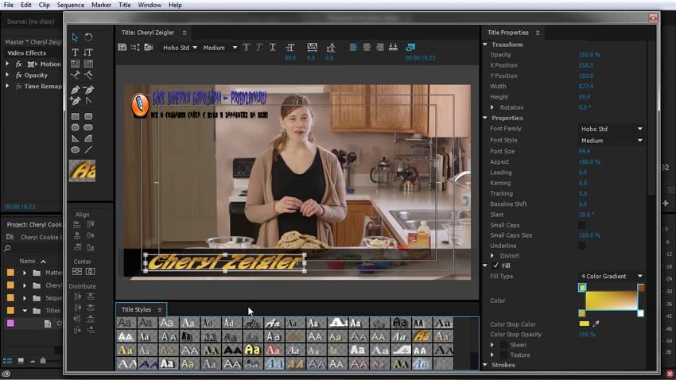Click the Color Stop Color swatch
The height and width of the screenshot is (380, 676).
pos(584,324)
